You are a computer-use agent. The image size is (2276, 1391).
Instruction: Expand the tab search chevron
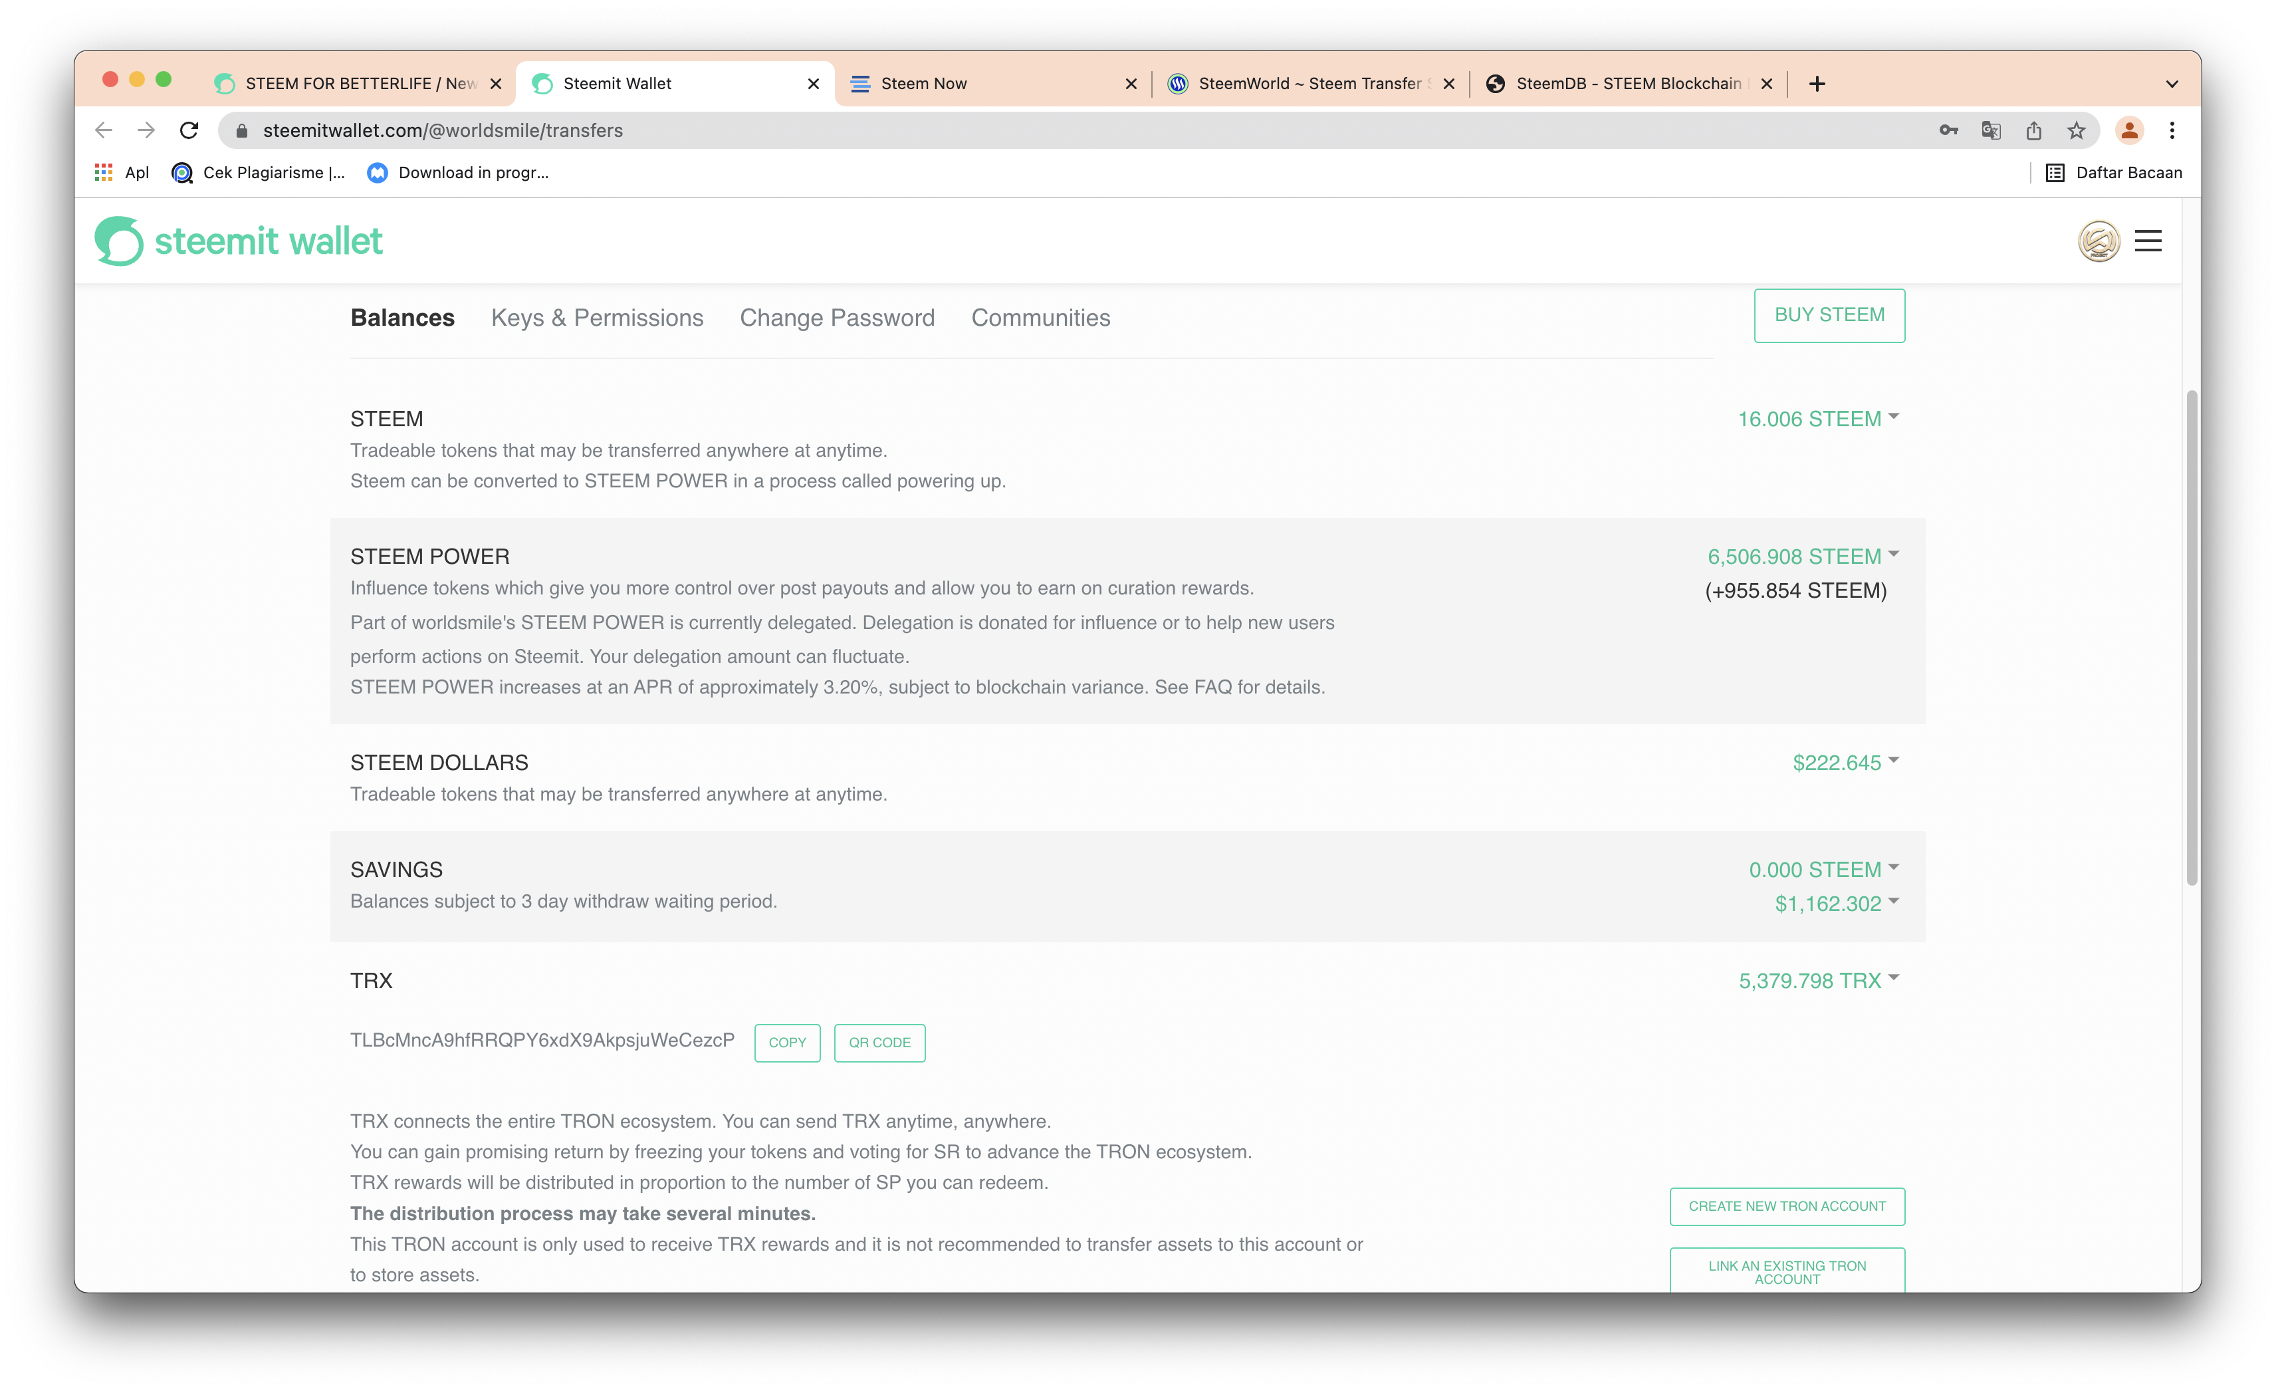2172,84
